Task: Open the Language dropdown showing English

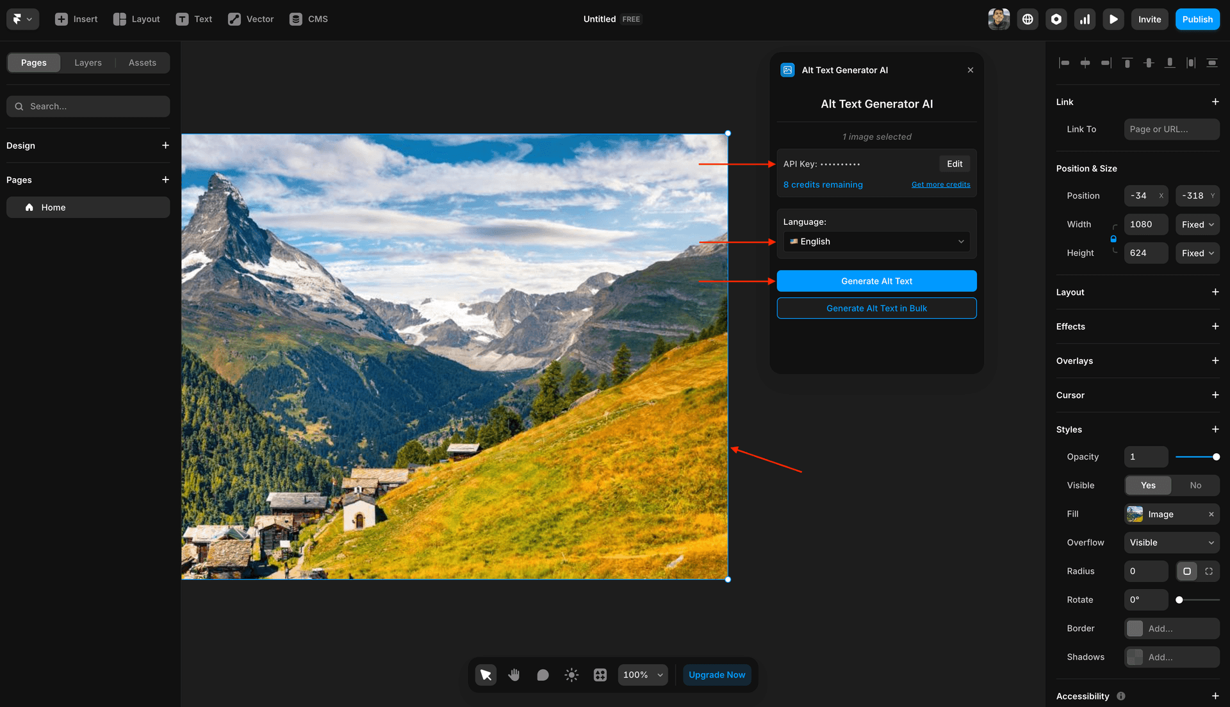Action: point(876,242)
